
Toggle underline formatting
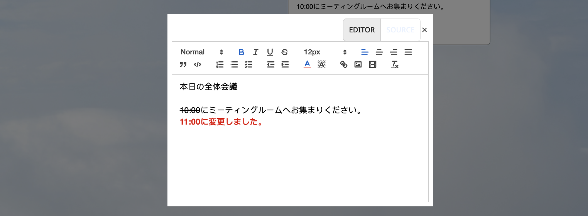click(270, 52)
